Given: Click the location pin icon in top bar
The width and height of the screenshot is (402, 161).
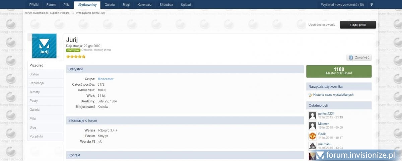Looking at the screenshot, I should 371,5.
